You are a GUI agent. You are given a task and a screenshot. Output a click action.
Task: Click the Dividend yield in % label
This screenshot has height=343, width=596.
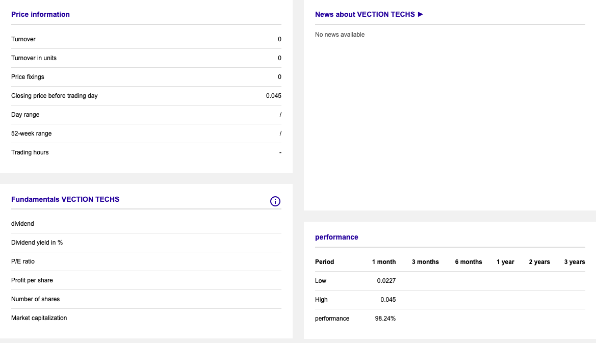(x=37, y=243)
